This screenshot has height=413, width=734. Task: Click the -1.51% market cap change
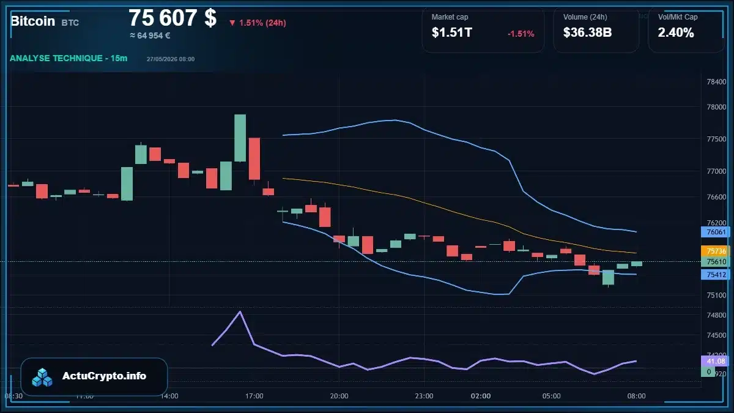point(521,34)
